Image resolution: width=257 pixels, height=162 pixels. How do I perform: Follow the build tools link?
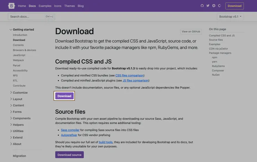[x=106, y=142]
